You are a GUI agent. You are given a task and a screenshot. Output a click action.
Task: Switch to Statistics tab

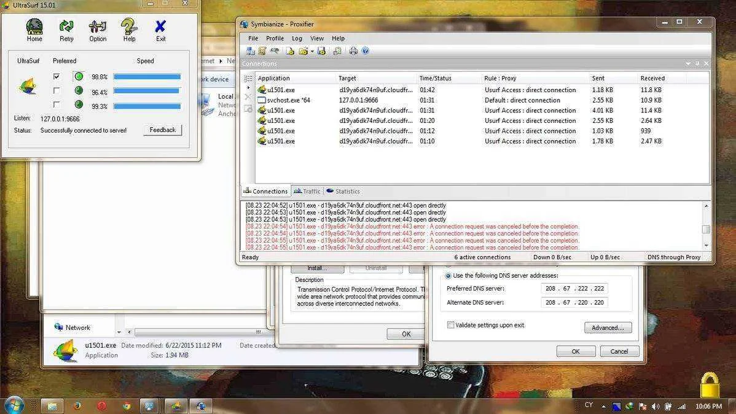tap(343, 192)
